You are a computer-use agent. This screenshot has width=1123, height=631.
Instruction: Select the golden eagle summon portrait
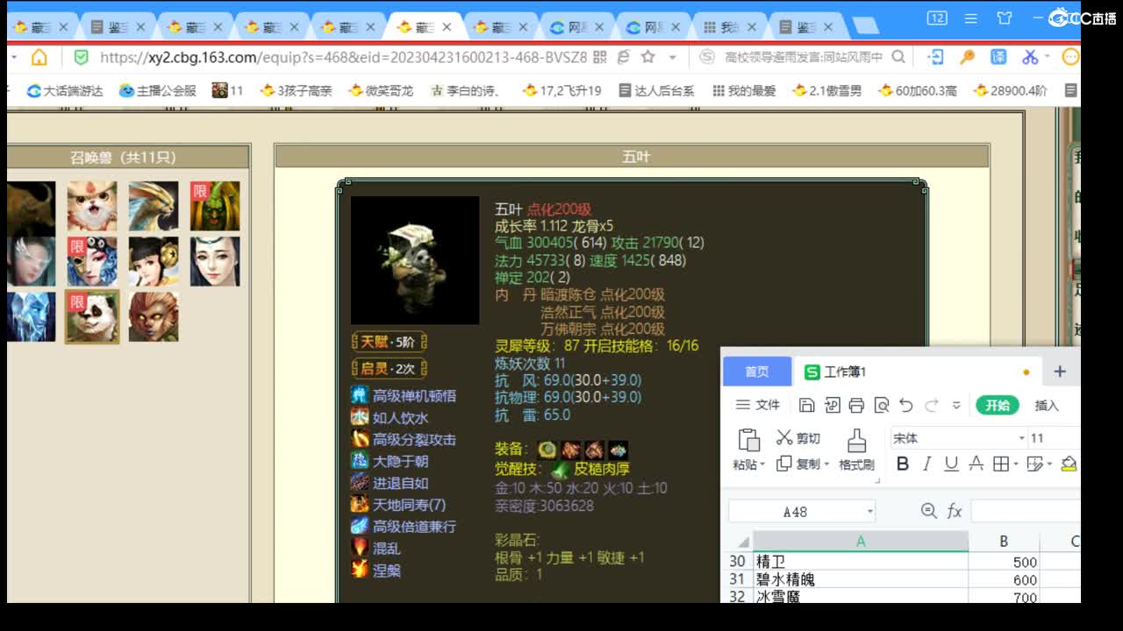pyautogui.click(x=154, y=207)
